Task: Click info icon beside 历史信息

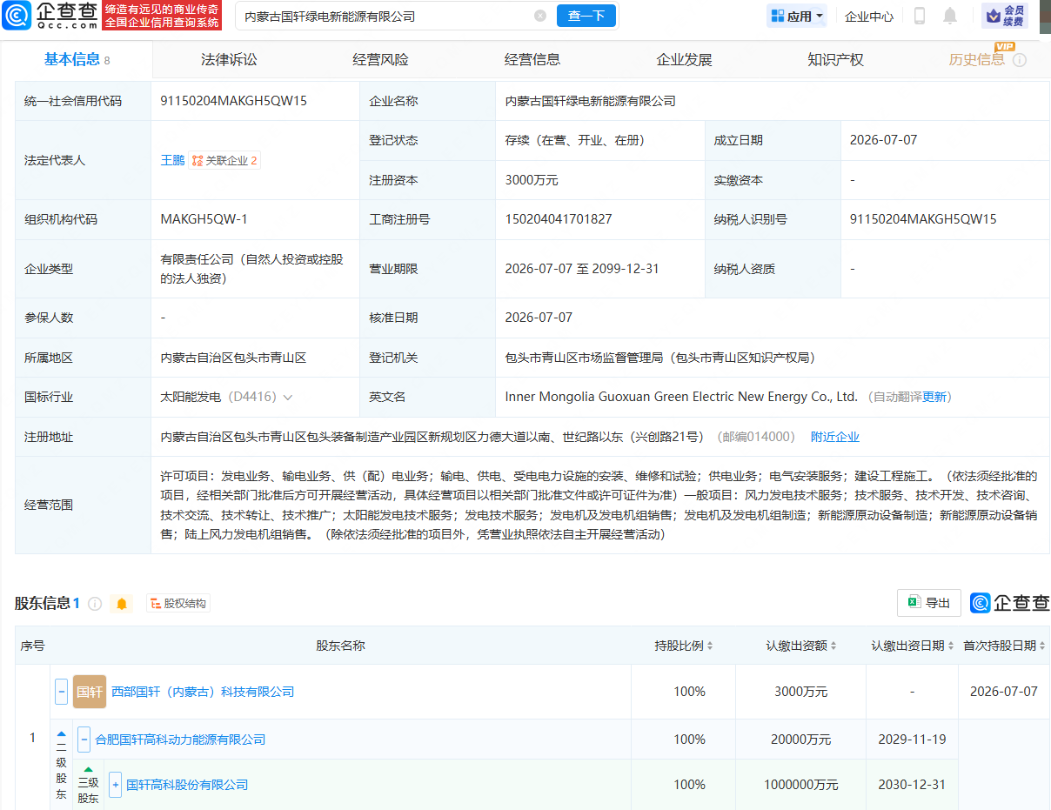Action: click(1020, 60)
